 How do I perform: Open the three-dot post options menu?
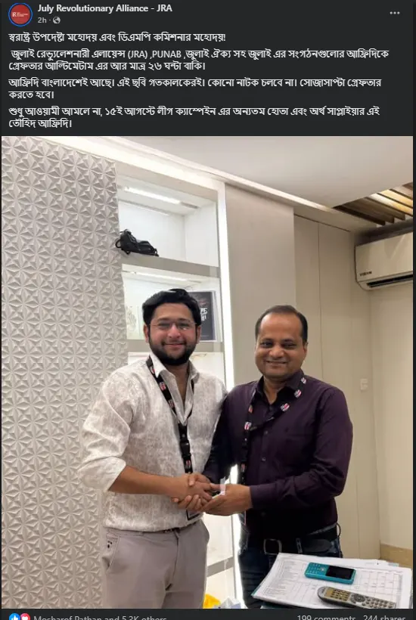click(394, 13)
